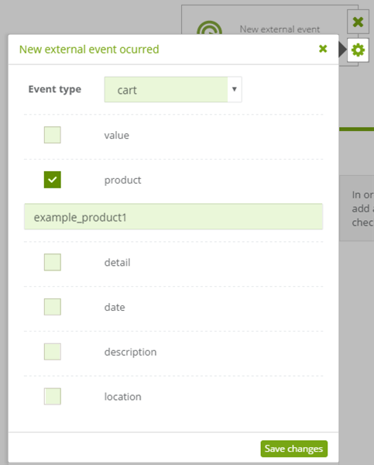Click the example_product1 input field
The width and height of the screenshot is (374, 465).
click(x=173, y=216)
